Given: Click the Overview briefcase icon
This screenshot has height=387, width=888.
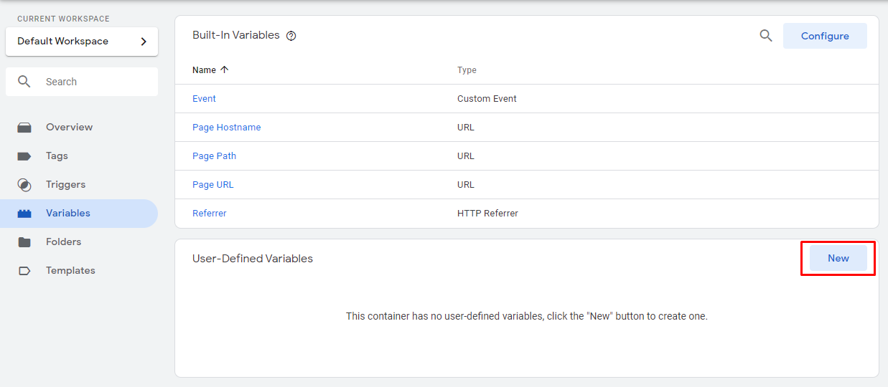Looking at the screenshot, I should (24, 128).
